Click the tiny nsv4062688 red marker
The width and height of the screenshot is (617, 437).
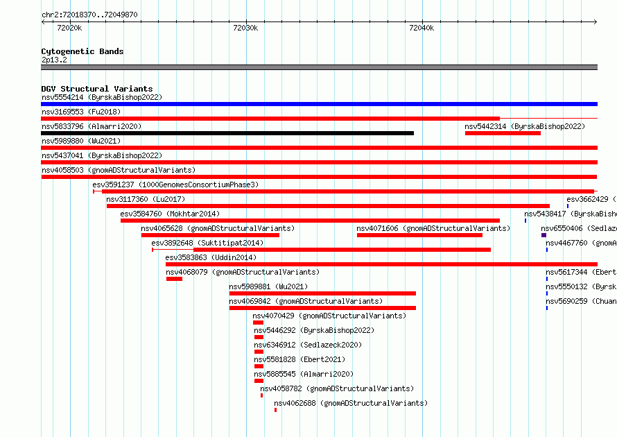pyautogui.click(x=275, y=410)
